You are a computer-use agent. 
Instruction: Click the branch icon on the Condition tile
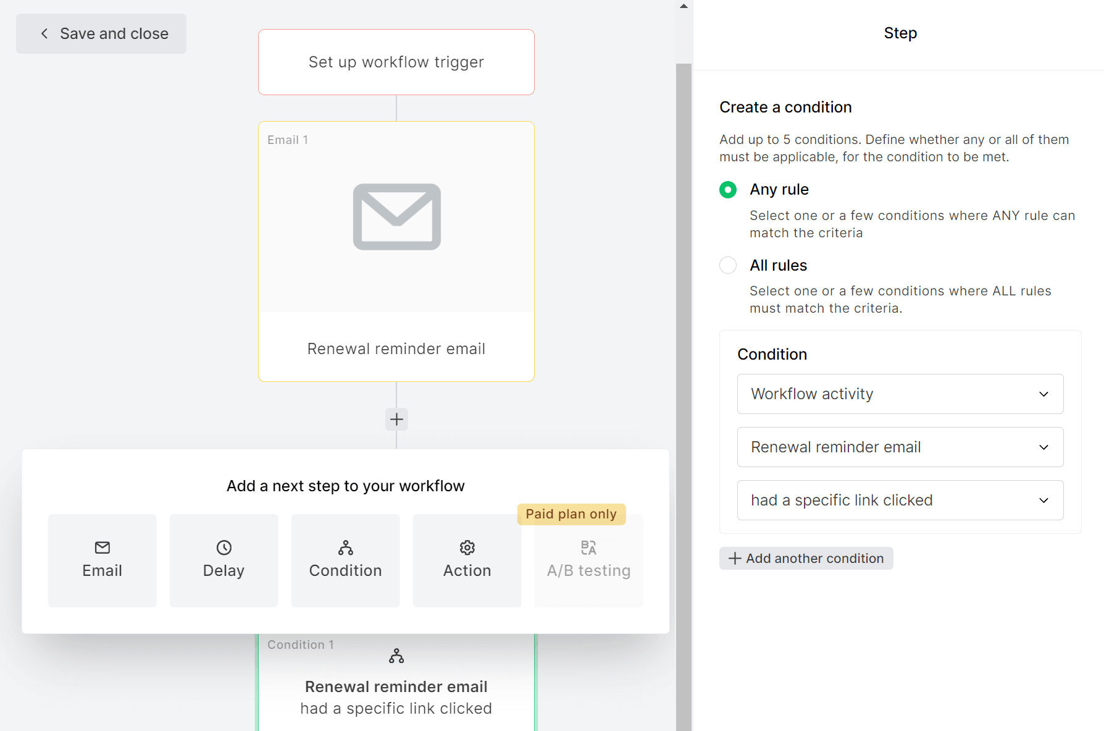[x=346, y=547]
